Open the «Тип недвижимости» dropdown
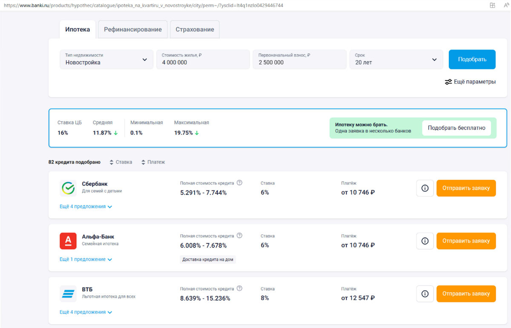The image size is (511, 328). pyautogui.click(x=106, y=59)
